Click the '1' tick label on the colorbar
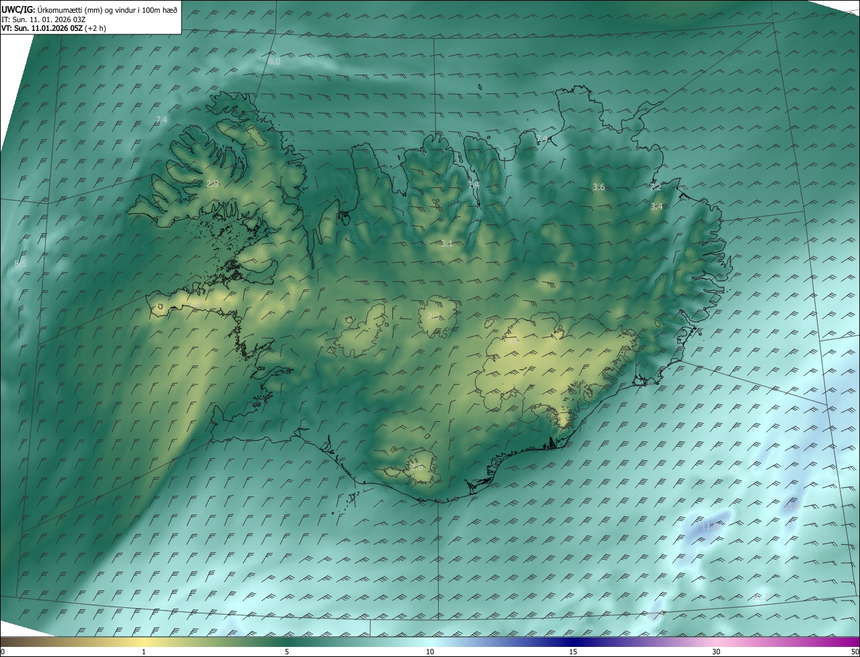The width and height of the screenshot is (860, 657). click(144, 652)
